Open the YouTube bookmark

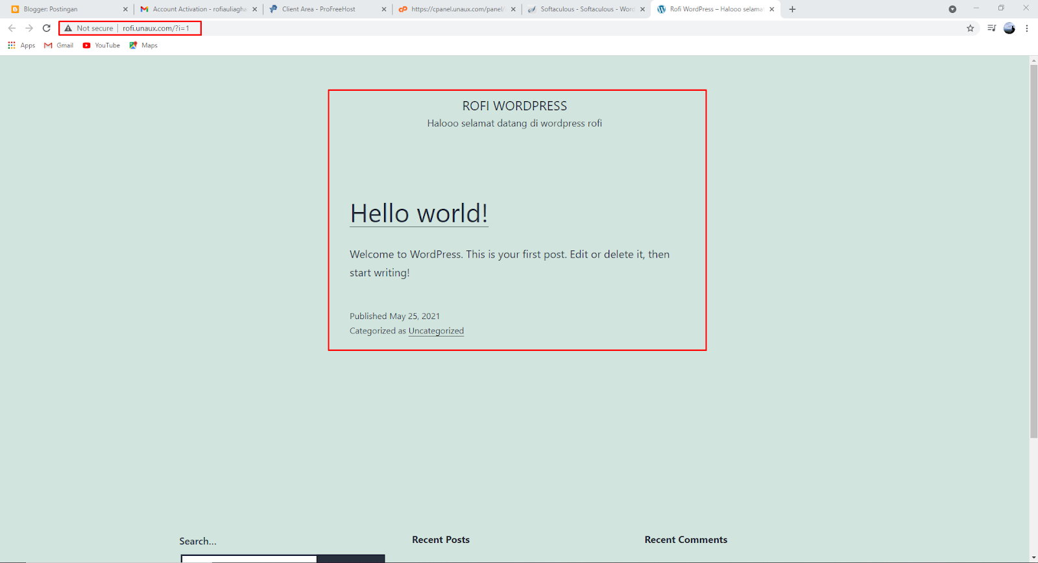click(101, 45)
